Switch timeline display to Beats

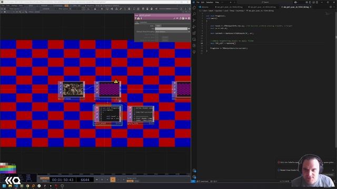pyautogui.click(x=45, y=181)
